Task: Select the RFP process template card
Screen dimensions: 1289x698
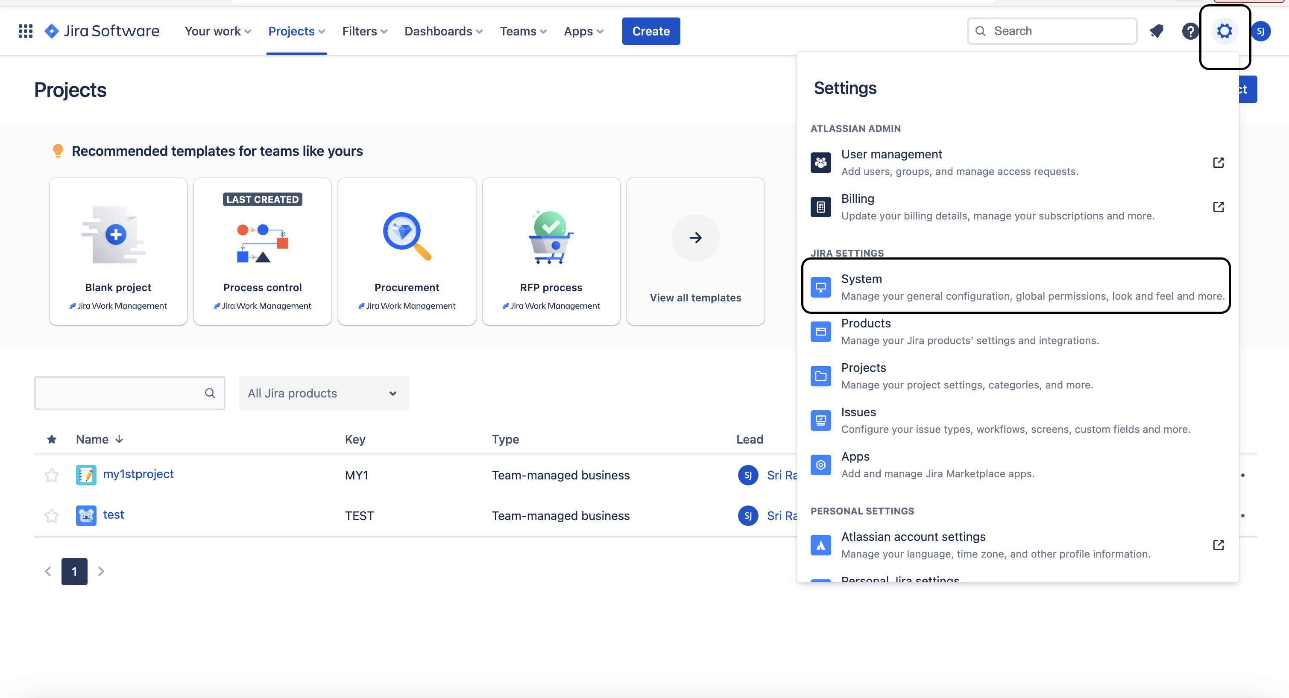Action: point(551,251)
